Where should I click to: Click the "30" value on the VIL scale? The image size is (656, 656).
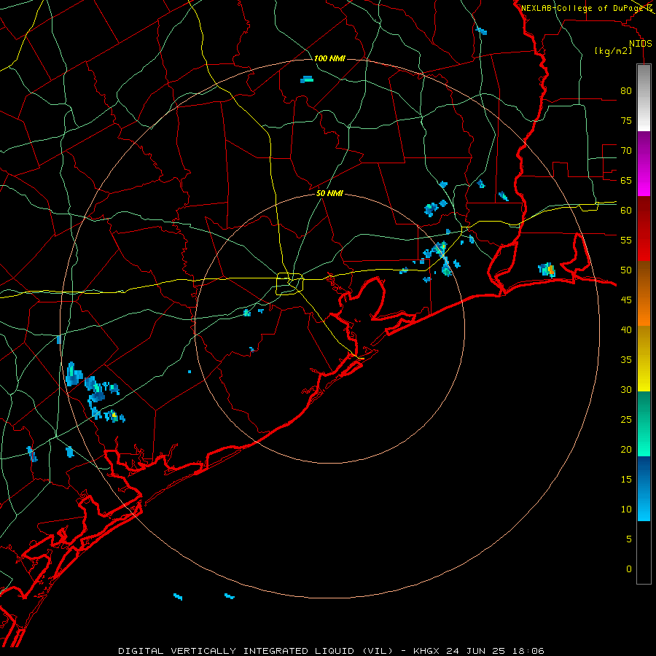(626, 389)
